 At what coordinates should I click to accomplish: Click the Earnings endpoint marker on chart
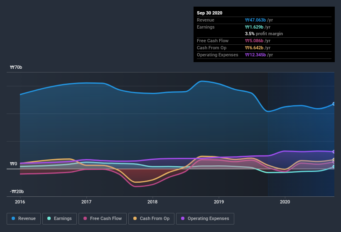[334, 167]
